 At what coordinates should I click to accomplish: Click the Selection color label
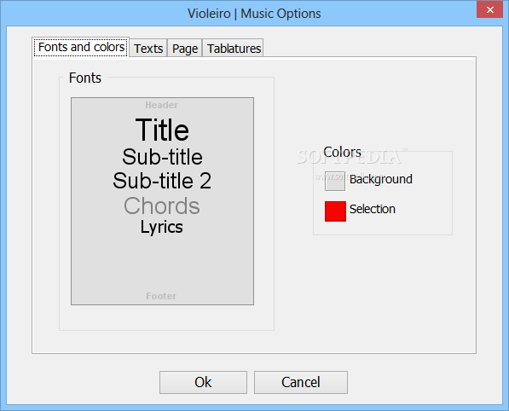click(x=373, y=209)
